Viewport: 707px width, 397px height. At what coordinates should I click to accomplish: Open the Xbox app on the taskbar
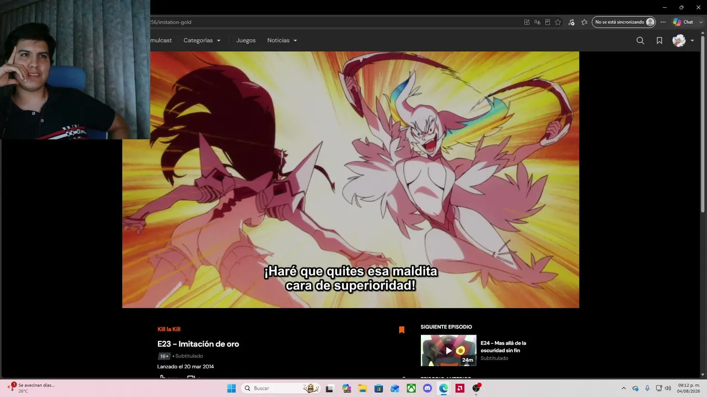click(411, 388)
